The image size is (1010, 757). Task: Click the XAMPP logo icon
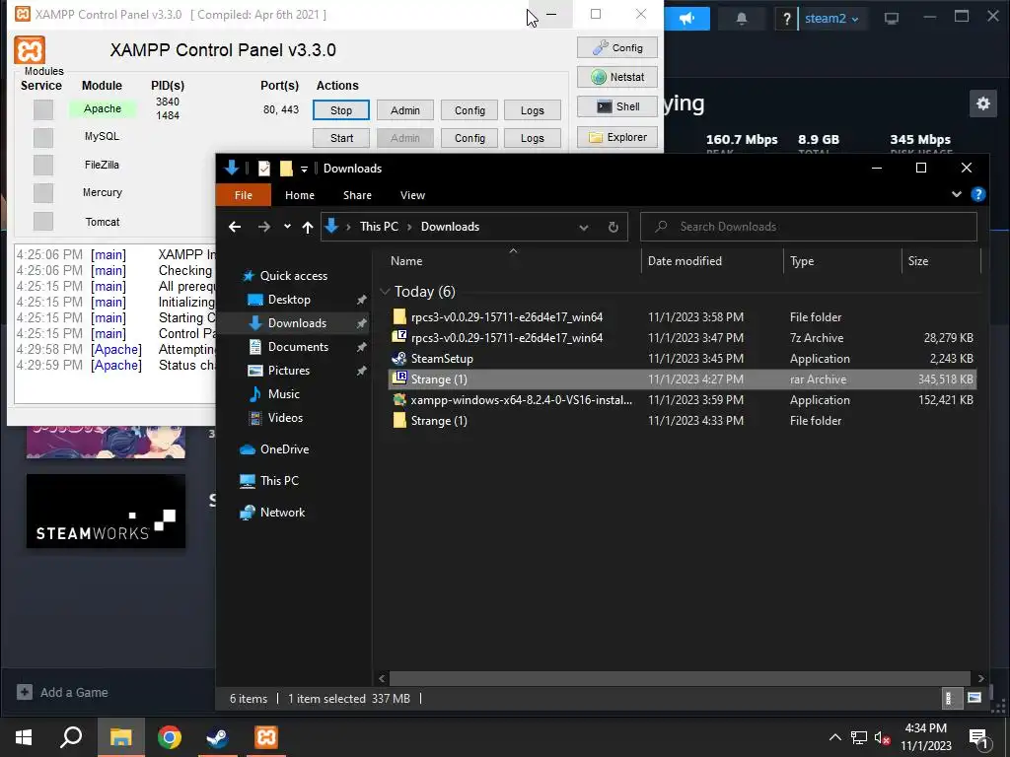(30, 50)
